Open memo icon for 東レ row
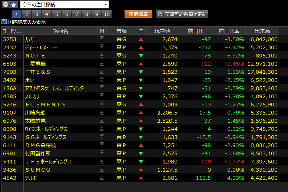 click(x=102, y=80)
